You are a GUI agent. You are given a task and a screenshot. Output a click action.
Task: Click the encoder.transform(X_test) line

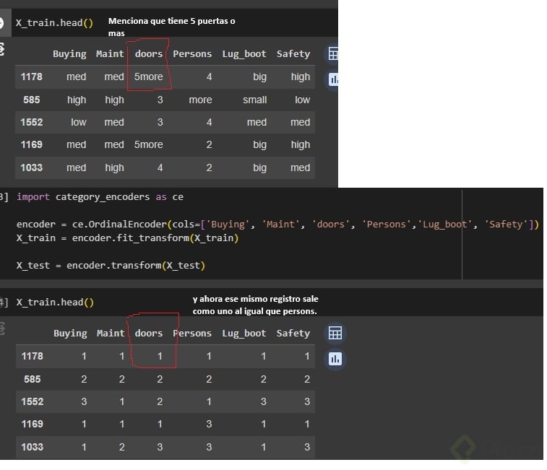(x=111, y=266)
